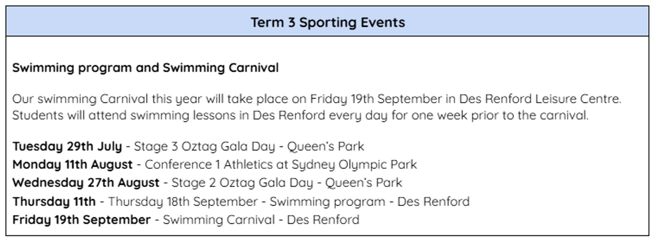Click the Term 3 Sporting Events header

point(327,22)
